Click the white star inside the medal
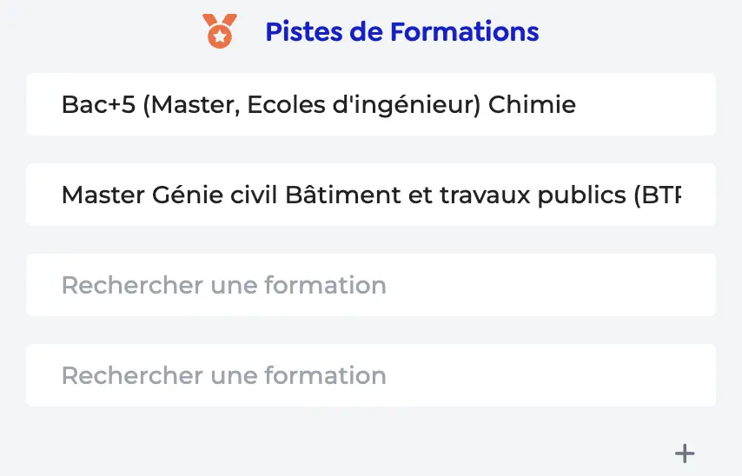The height and width of the screenshot is (476, 742). tap(218, 36)
